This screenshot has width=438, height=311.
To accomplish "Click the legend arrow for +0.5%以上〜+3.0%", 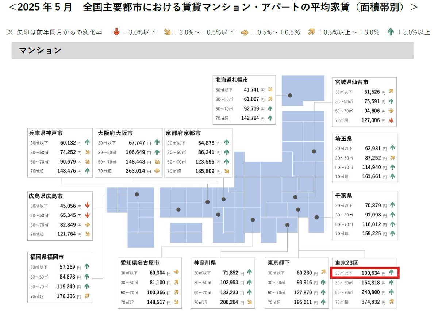I will [311, 32].
